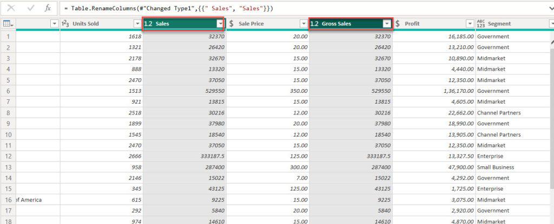Open filter dropdown of Units Sold column
Viewport: 554px width, 224px height.
coord(137,24)
